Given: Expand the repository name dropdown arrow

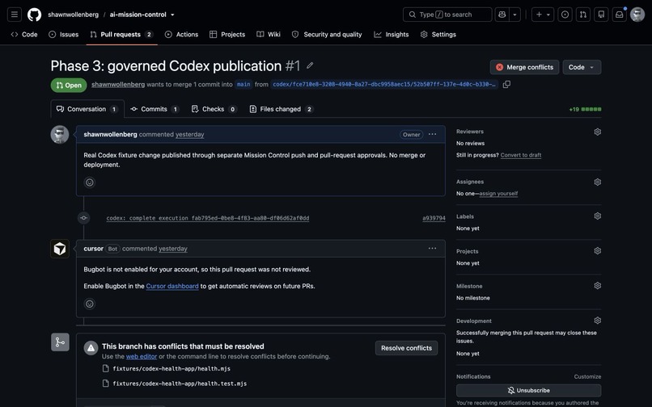Looking at the screenshot, I should point(172,15).
